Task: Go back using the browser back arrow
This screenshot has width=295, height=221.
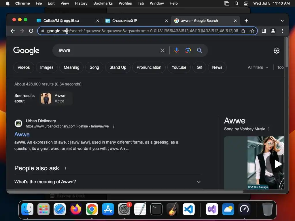Action: [x=13, y=31]
